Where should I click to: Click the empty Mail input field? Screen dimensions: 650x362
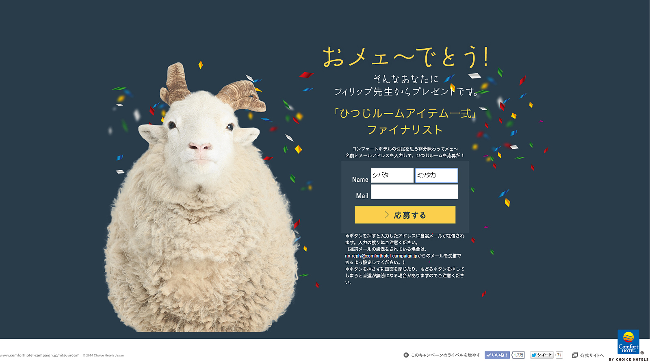[414, 192]
